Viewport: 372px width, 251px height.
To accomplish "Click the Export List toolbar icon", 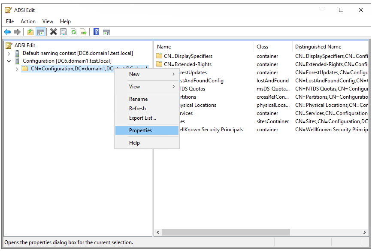I will 83,32.
